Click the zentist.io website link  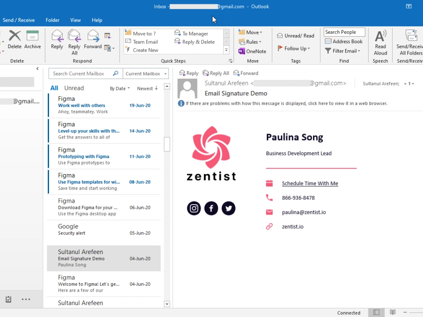point(293,227)
